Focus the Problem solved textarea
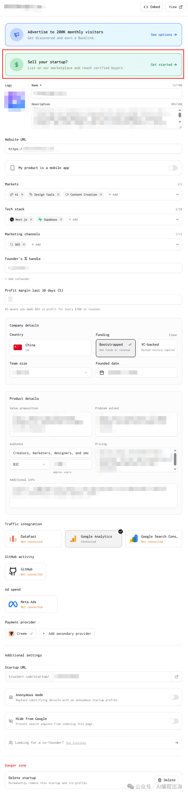 (136, 424)
